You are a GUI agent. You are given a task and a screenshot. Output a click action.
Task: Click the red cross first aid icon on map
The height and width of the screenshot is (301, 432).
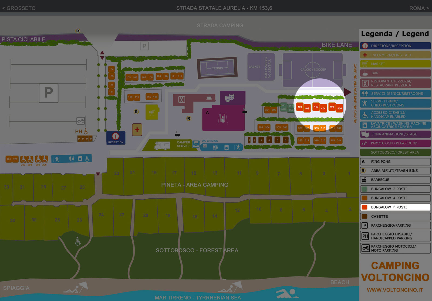click(137, 130)
